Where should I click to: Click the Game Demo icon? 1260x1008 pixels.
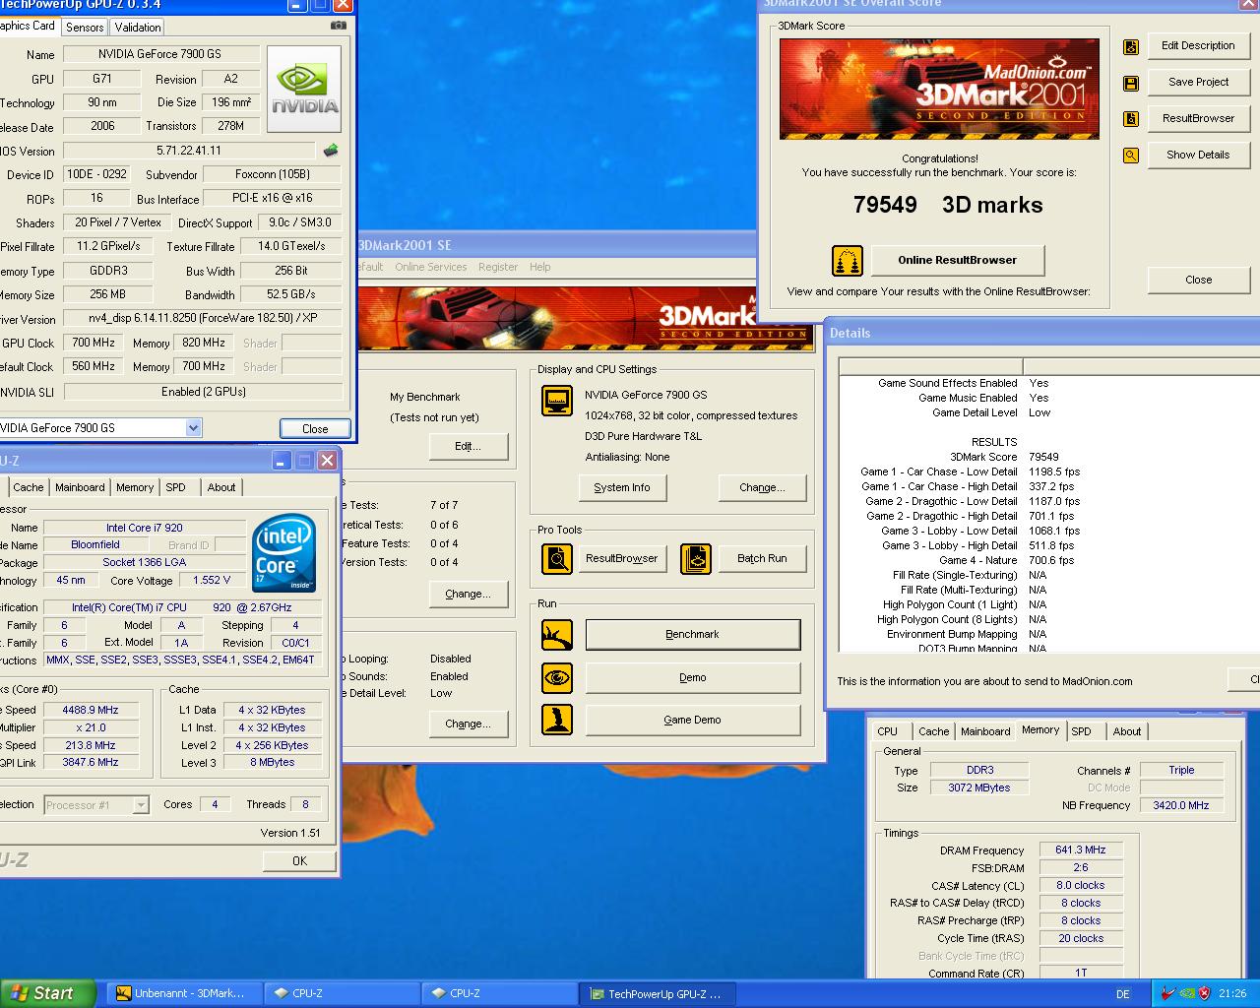[x=557, y=720]
